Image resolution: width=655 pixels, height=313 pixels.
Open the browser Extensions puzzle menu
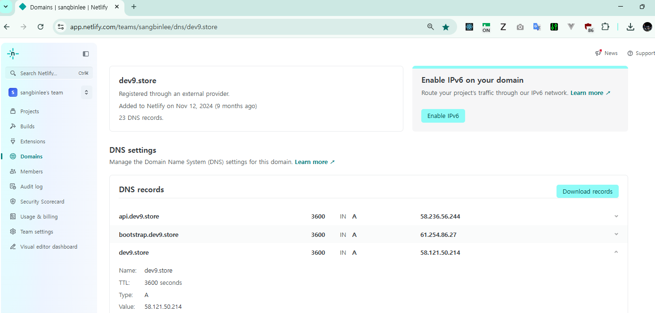[606, 27]
